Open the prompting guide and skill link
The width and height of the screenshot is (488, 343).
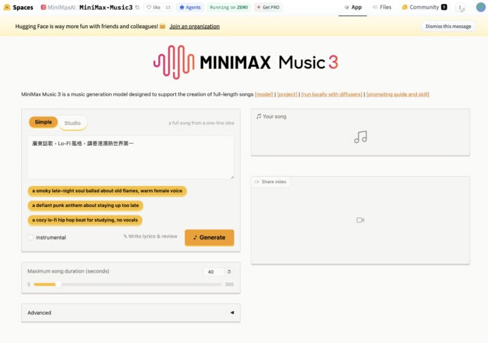click(398, 94)
